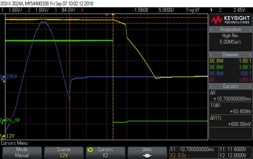Viewport: 253px width, 159px height.
Task: Click channel 1 ground marker labeled 12V
Action: pyautogui.click(x=7, y=136)
